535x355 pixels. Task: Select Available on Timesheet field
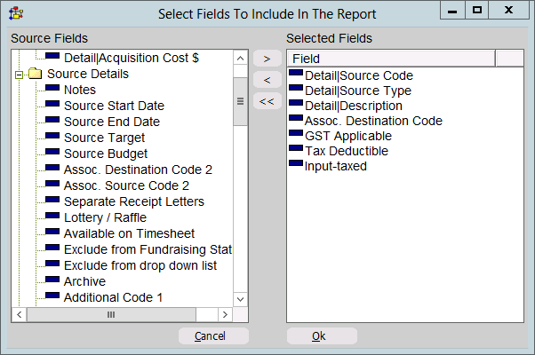pos(129,233)
